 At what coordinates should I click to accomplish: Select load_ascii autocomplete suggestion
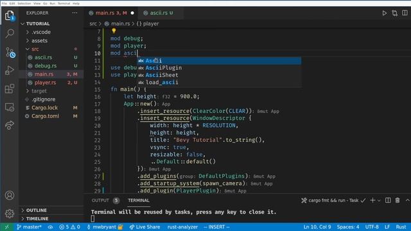coord(220,83)
